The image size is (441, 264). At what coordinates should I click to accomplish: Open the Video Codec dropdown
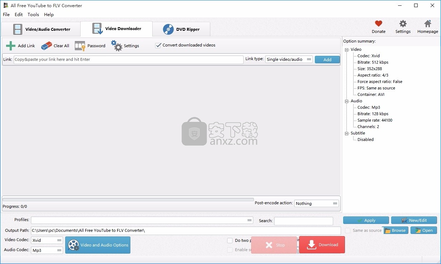(x=47, y=240)
